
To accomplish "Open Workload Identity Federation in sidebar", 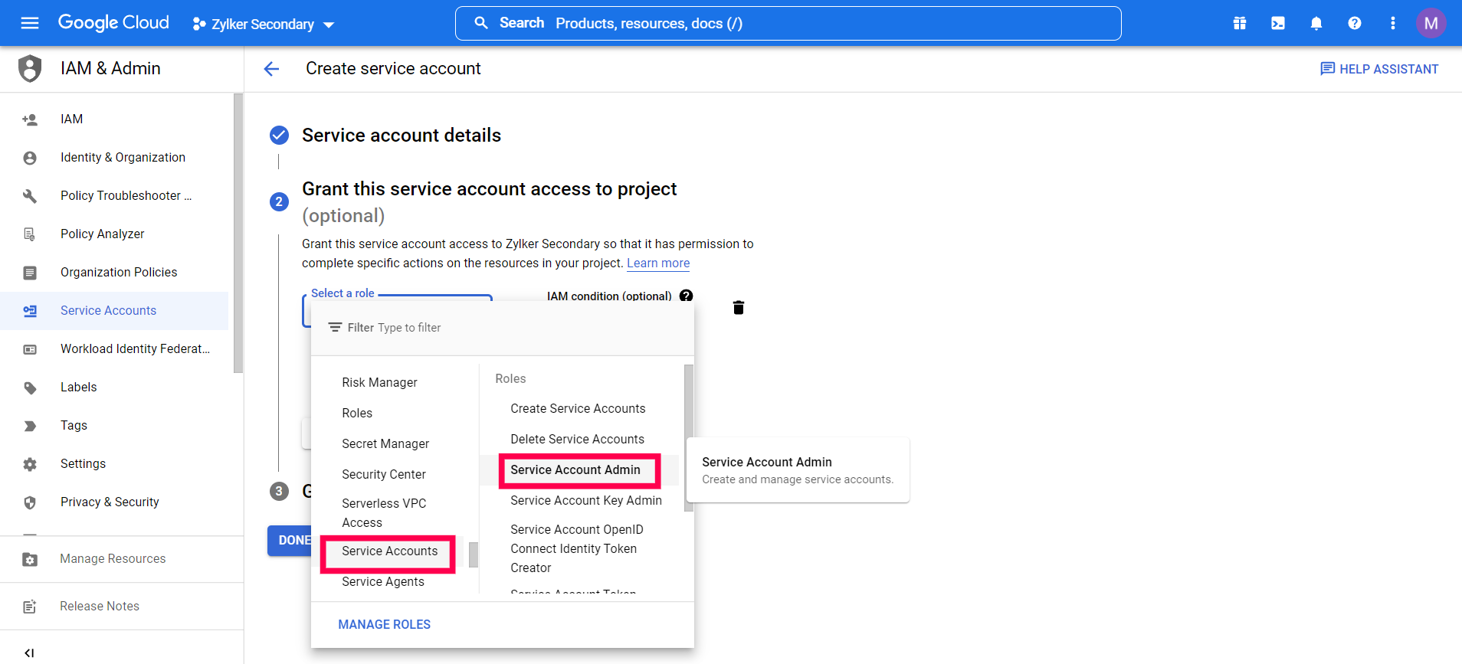I will [114, 348].
